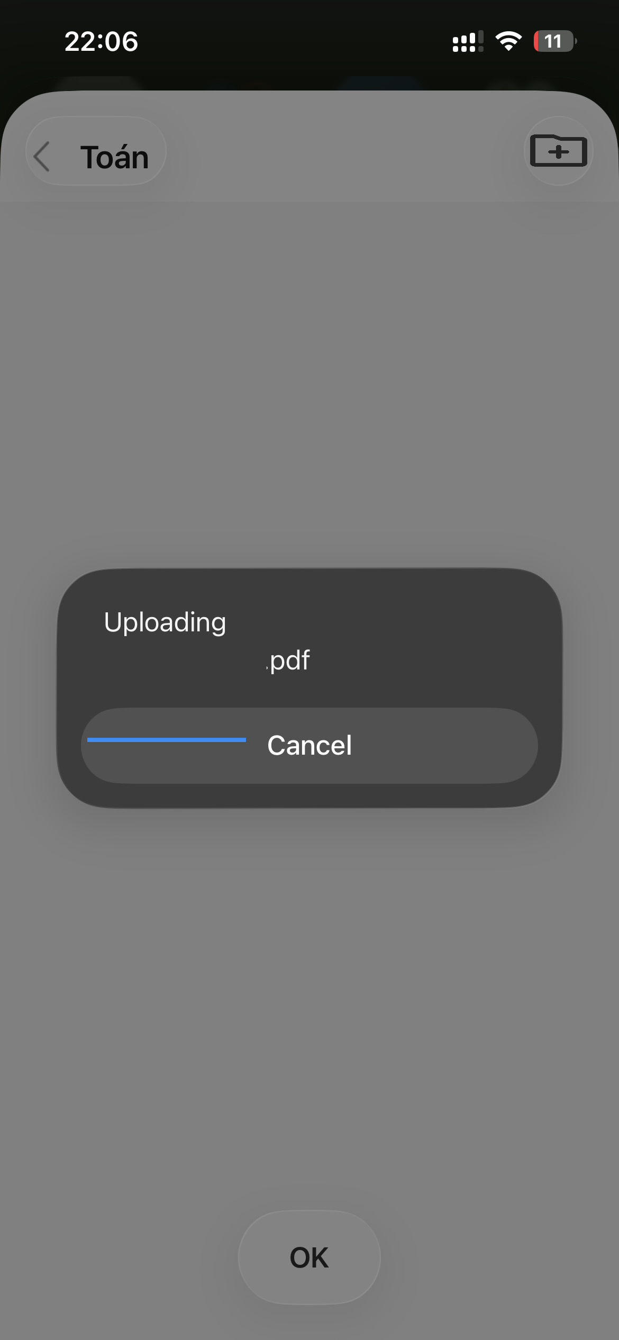The height and width of the screenshot is (1340, 619).
Task: Tap the dimmed area above the dialog
Action: pos(309,381)
